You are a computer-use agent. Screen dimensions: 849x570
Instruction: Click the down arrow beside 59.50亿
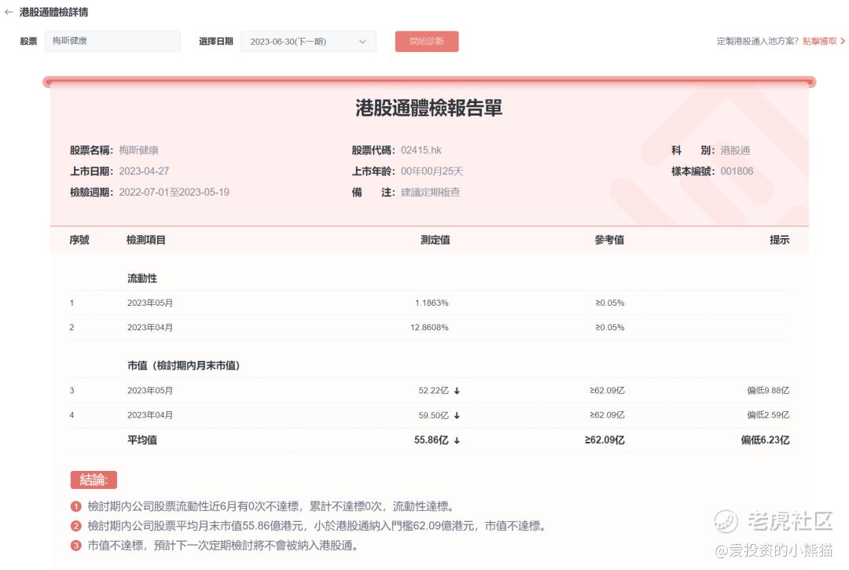click(x=457, y=416)
